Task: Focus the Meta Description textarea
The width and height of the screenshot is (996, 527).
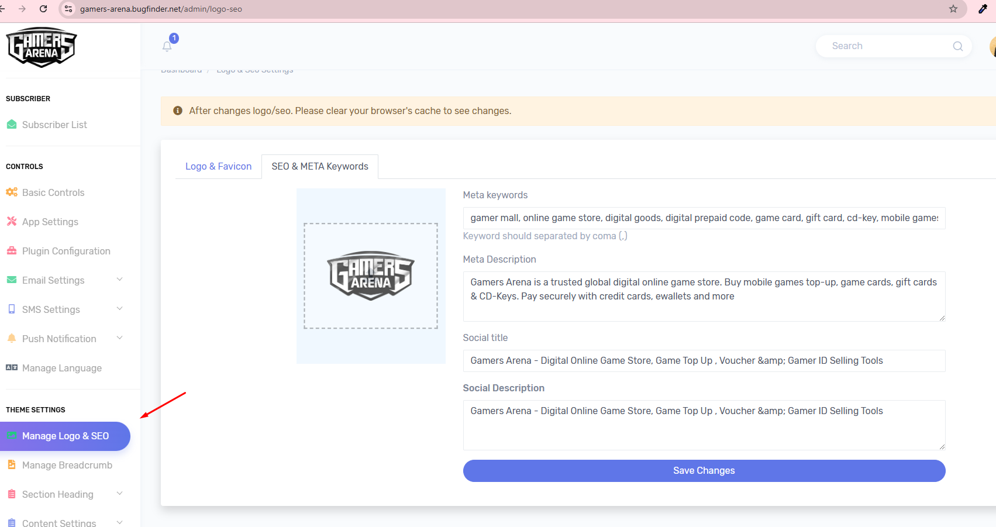Action: 704,297
